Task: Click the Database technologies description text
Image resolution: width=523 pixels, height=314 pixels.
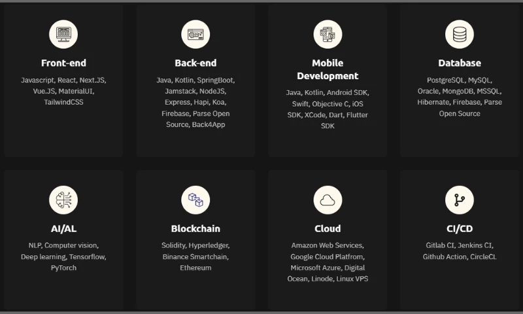Action: (x=460, y=97)
